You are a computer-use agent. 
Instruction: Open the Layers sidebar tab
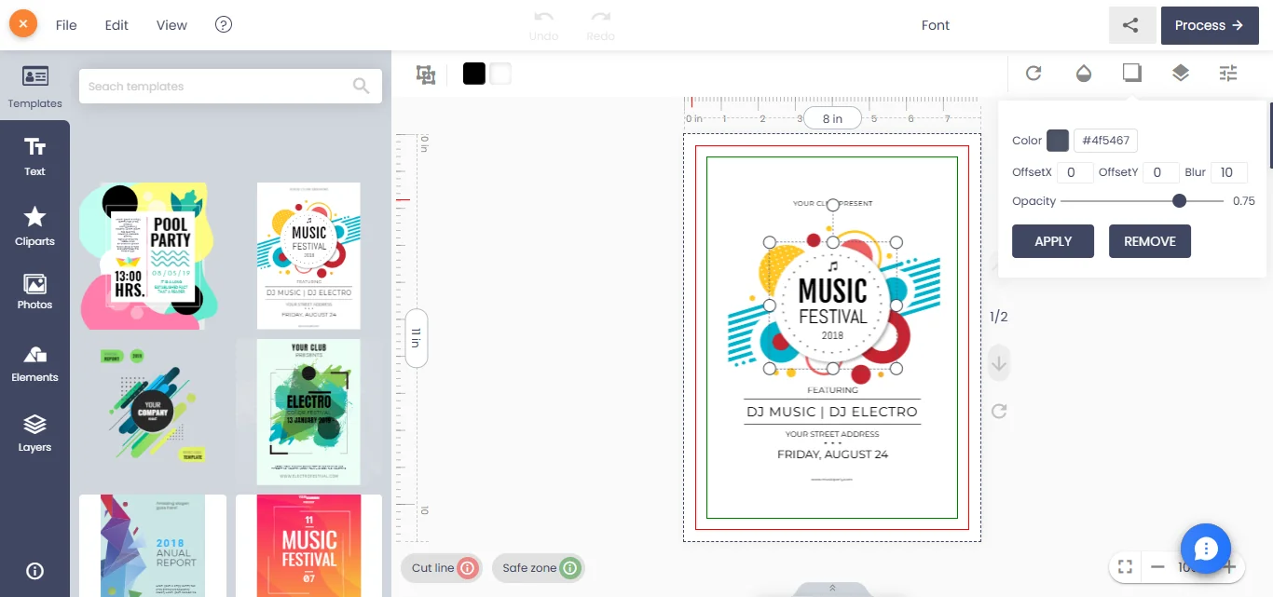pyautogui.click(x=34, y=433)
